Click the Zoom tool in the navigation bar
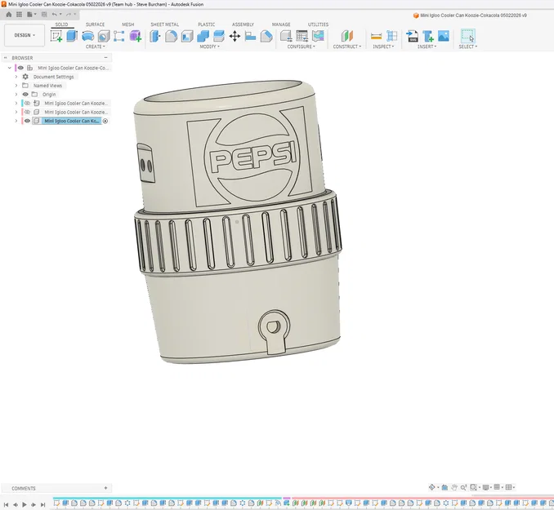554x510 pixels. (463, 487)
